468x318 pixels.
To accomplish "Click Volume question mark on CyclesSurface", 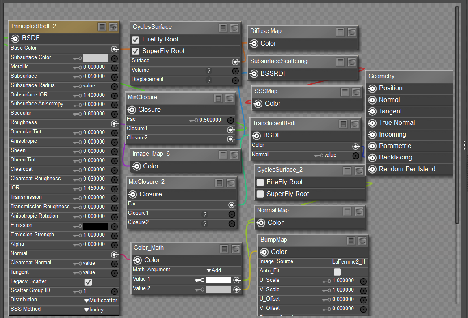I will 209,71.
